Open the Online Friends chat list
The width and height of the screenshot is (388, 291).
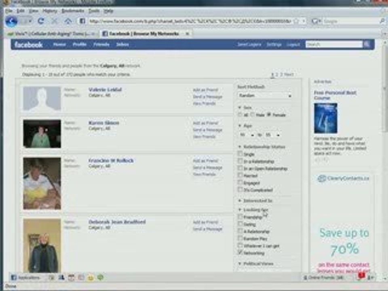[x=323, y=278]
